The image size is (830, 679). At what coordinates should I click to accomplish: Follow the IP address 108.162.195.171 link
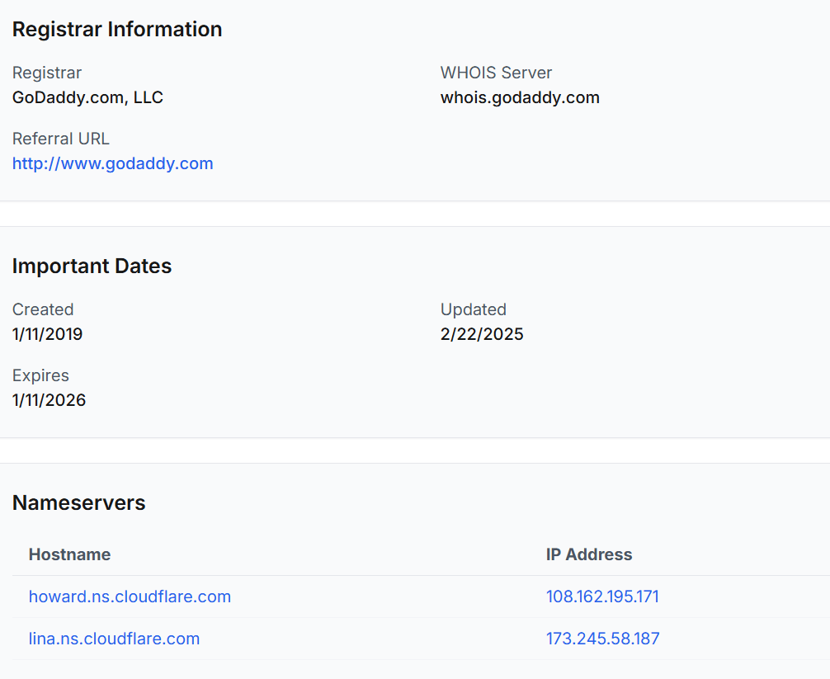[602, 596]
